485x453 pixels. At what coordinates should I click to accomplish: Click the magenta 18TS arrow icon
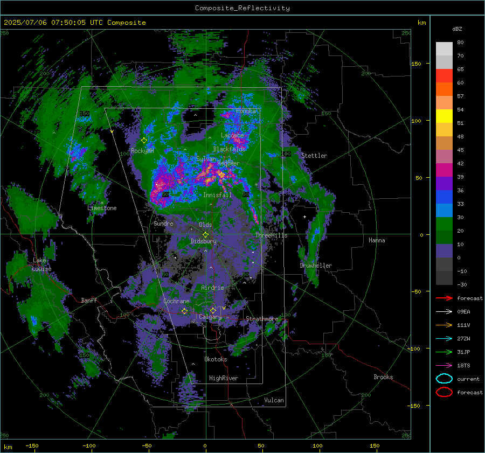[x=444, y=365]
